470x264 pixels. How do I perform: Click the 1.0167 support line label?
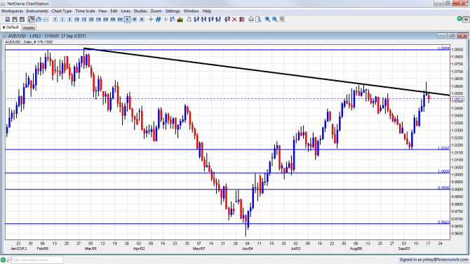pyautogui.click(x=443, y=147)
